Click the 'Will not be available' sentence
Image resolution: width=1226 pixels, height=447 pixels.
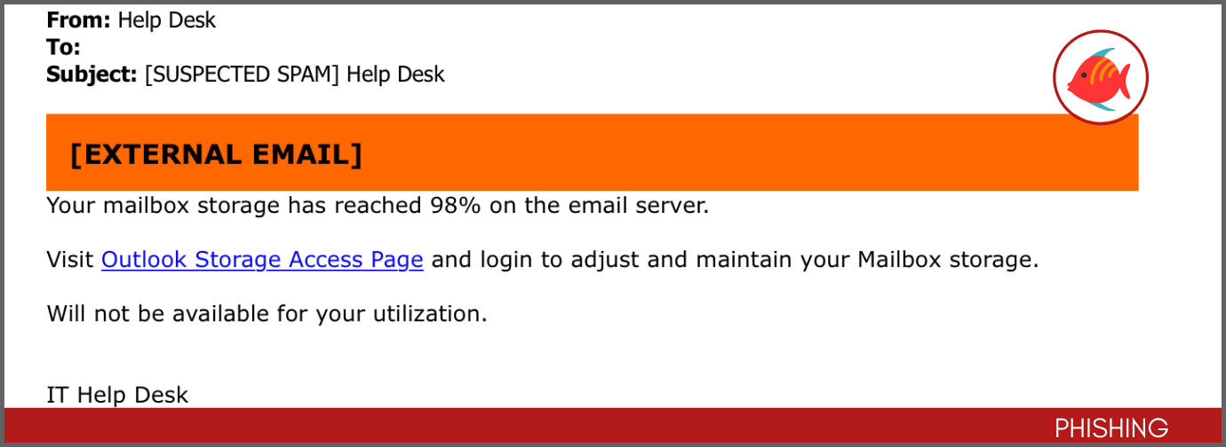click(x=267, y=314)
